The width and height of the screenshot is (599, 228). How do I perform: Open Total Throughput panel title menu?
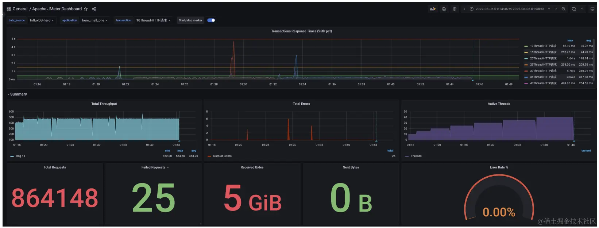104,104
